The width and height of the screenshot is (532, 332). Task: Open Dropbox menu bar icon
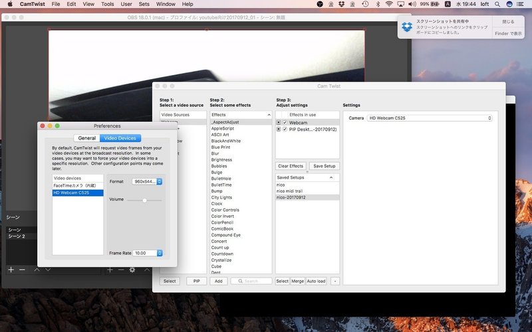(342, 4)
